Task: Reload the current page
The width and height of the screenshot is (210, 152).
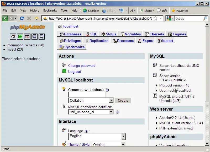Action: 22,18
